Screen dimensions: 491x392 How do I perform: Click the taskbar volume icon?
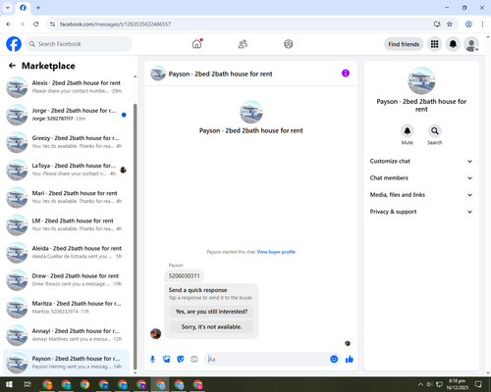429,384
